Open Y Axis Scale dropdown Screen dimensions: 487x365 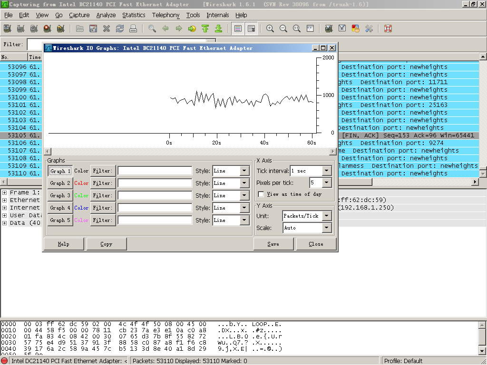click(326, 228)
